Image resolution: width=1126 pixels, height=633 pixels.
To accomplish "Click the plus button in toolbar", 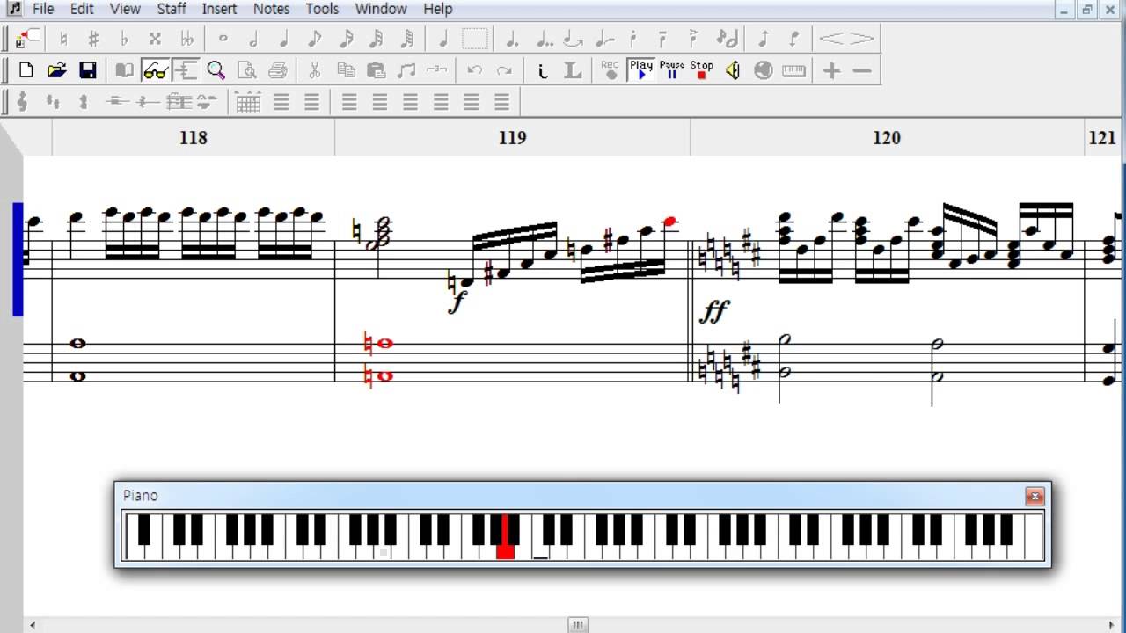I will tap(831, 70).
